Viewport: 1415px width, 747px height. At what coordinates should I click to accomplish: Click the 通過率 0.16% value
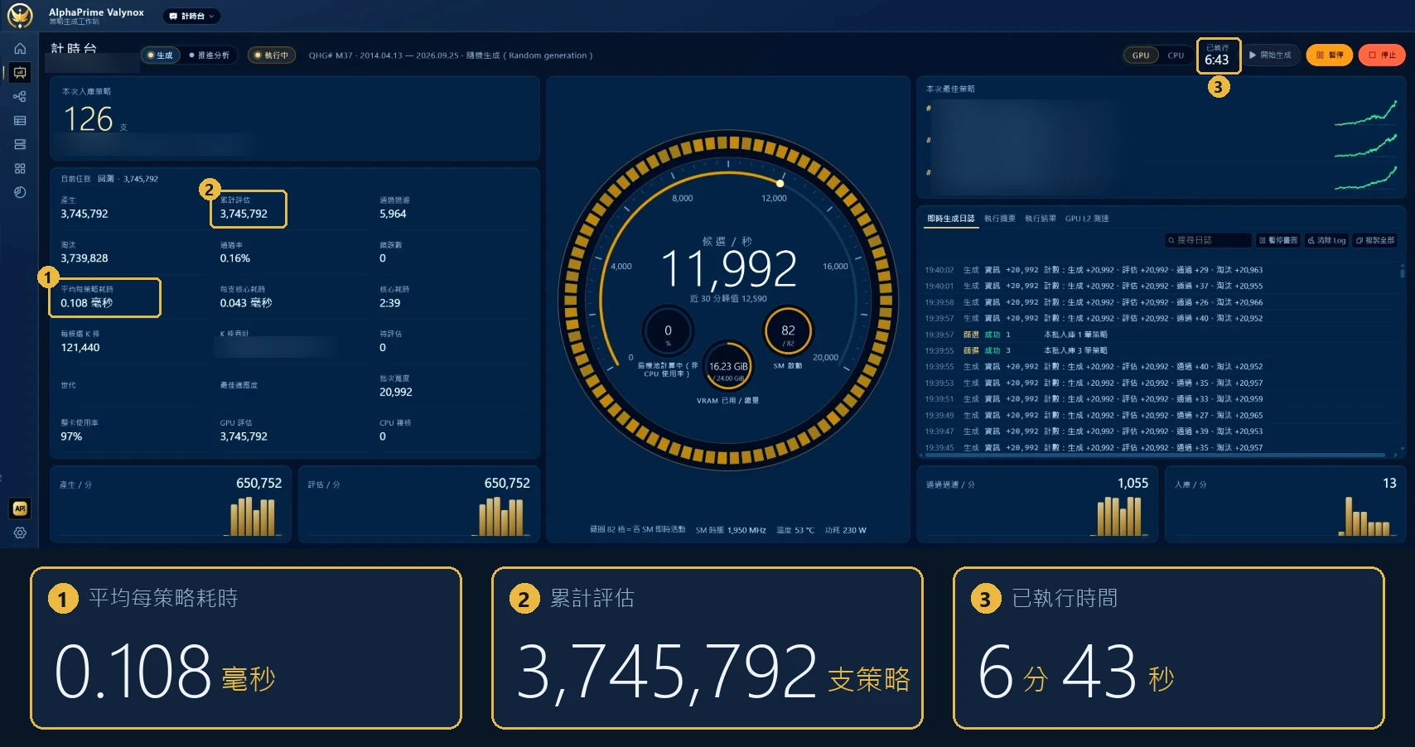click(x=235, y=258)
